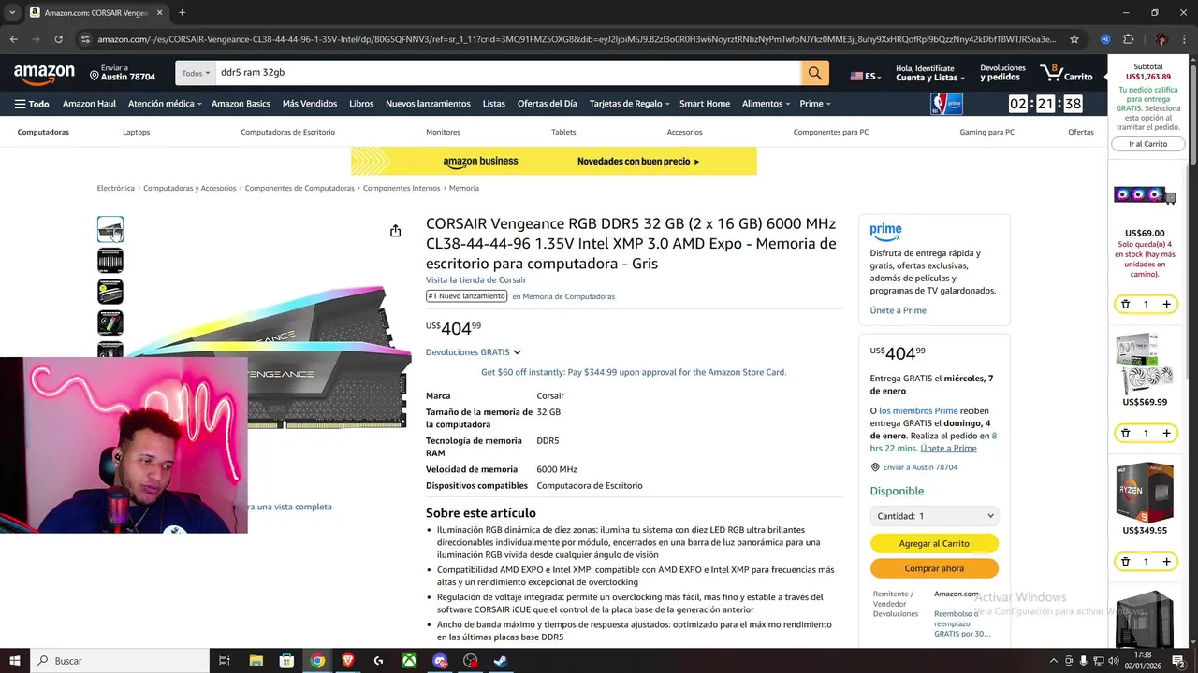Open Task View on the taskbar
The height and width of the screenshot is (673, 1198).
click(225, 661)
